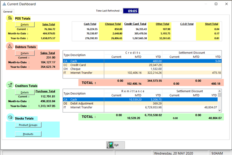
Task: Click the C.O.D Total column header
Action: (187, 24)
